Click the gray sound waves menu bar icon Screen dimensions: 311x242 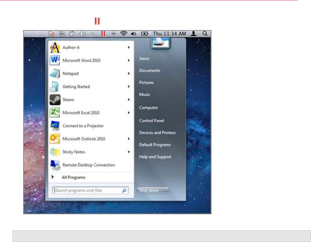click(82, 34)
